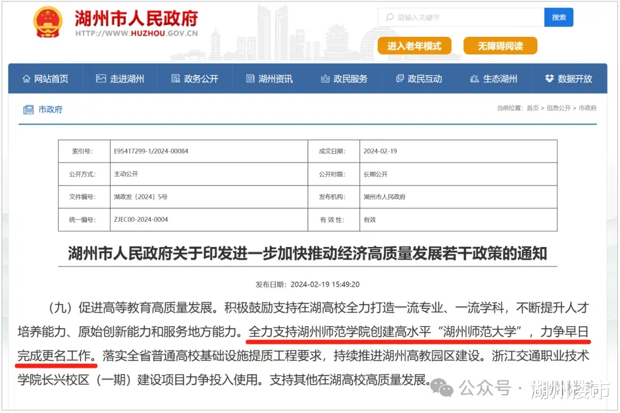The image size is (620, 413).
Task: Click the home icon beside 网站首页
Action: point(26,79)
